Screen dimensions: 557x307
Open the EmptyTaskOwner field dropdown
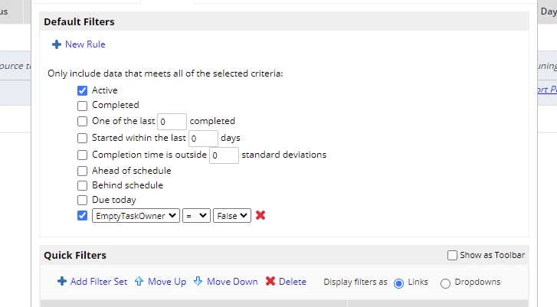[x=136, y=216]
